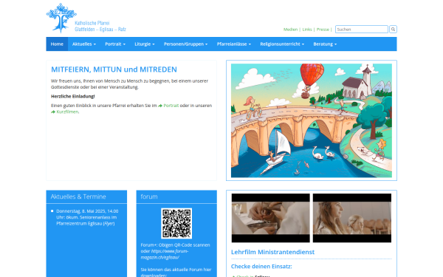The width and height of the screenshot is (443, 277).
Task: Expand the Pfarreianlässe dropdown menu
Action: [233, 44]
